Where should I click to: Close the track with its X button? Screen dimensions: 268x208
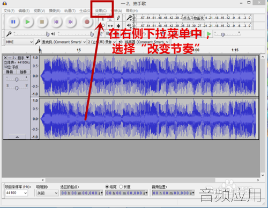tap(5, 58)
